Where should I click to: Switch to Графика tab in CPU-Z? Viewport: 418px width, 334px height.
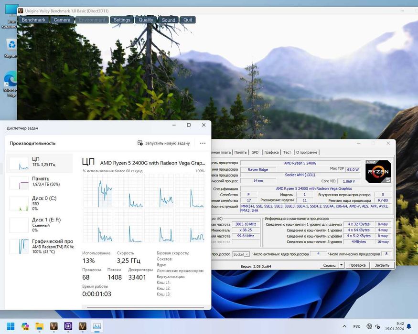(x=271, y=152)
